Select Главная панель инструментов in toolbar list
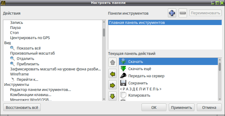This screenshot has width=225, height=116. tap(165, 23)
